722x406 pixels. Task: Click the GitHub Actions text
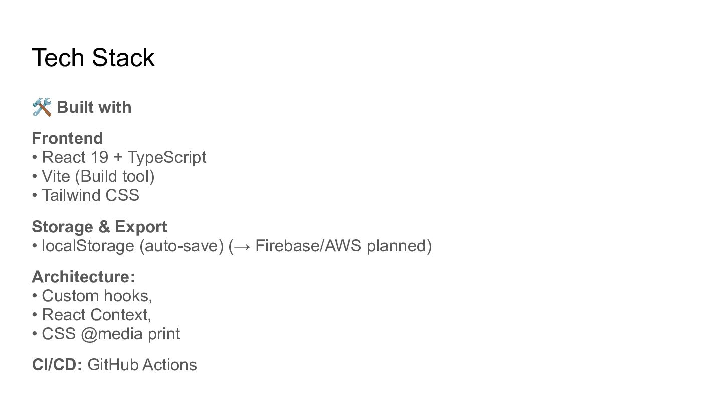pyautogui.click(x=142, y=365)
